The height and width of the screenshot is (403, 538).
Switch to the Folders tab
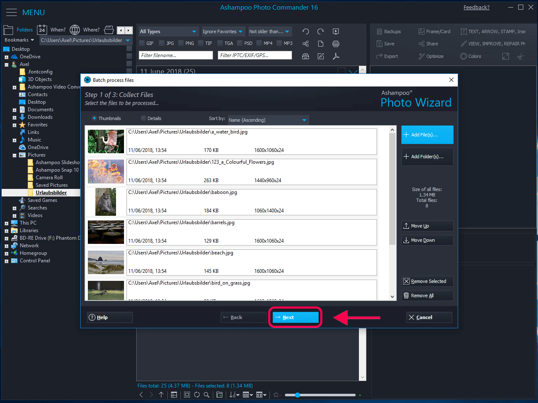18,30
